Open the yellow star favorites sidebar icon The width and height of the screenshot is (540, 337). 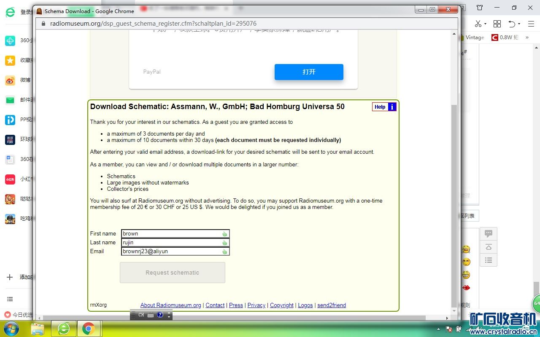(x=10, y=60)
